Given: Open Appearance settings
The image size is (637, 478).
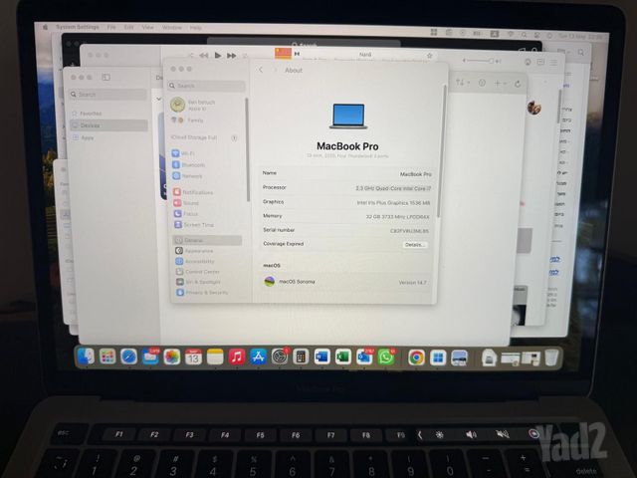Looking at the screenshot, I should pyautogui.click(x=194, y=251).
